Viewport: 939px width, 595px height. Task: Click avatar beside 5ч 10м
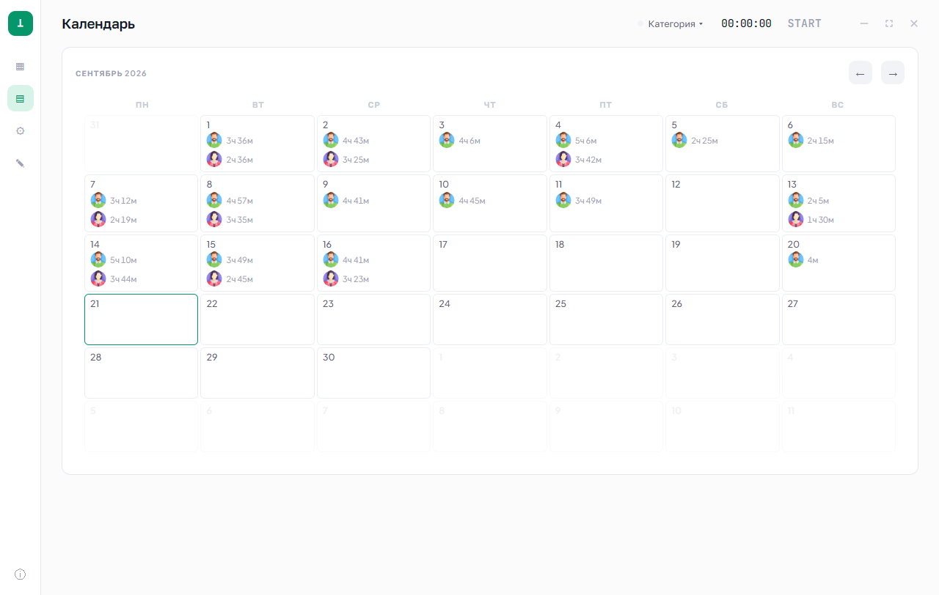[x=98, y=259]
